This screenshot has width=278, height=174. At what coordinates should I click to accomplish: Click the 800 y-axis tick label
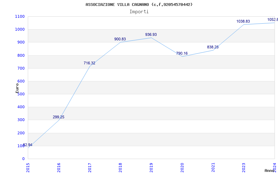[21, 55]
